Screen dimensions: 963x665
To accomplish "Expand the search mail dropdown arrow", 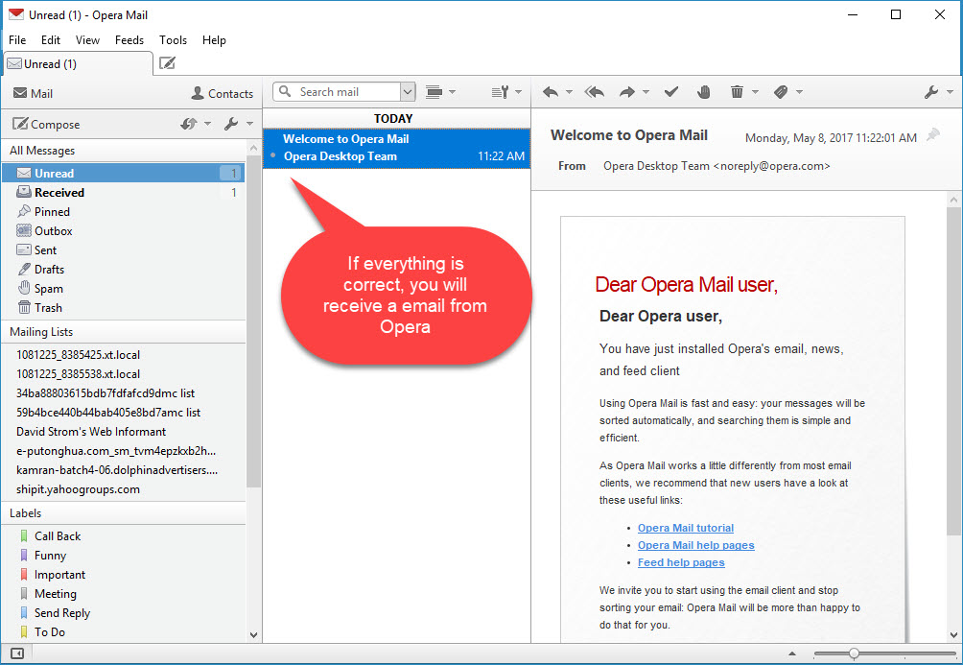I will click(x=408, y=92).
